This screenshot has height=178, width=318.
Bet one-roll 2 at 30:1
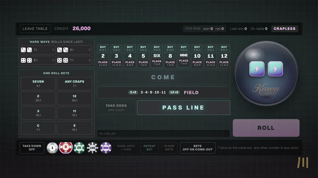click(x=38, y=98)
